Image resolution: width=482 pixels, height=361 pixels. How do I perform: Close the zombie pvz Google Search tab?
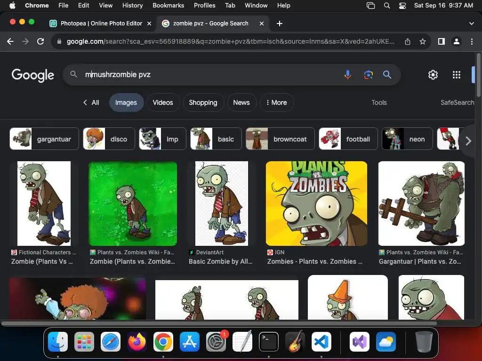[x=262, y=24]
